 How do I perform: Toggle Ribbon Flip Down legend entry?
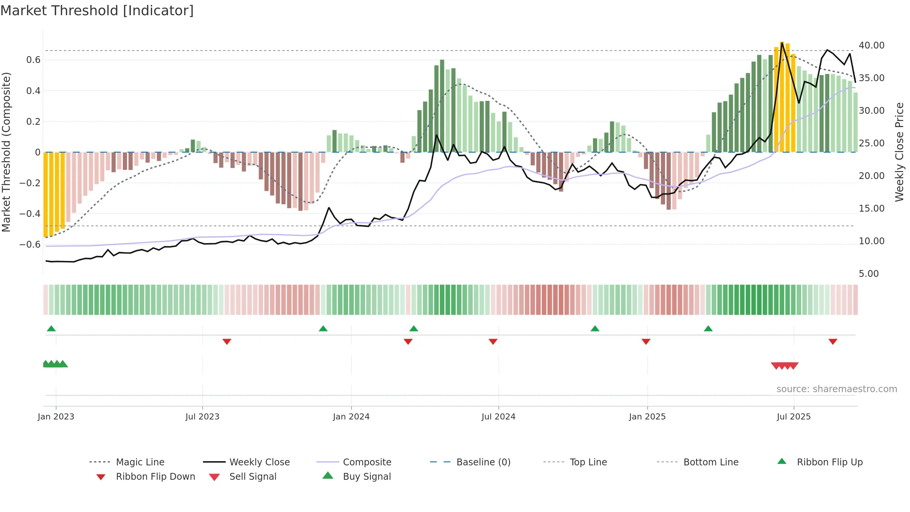[146, 476]
